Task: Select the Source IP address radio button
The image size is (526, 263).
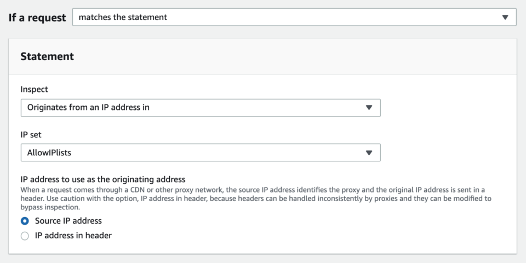Action: [x=25, y=221]
